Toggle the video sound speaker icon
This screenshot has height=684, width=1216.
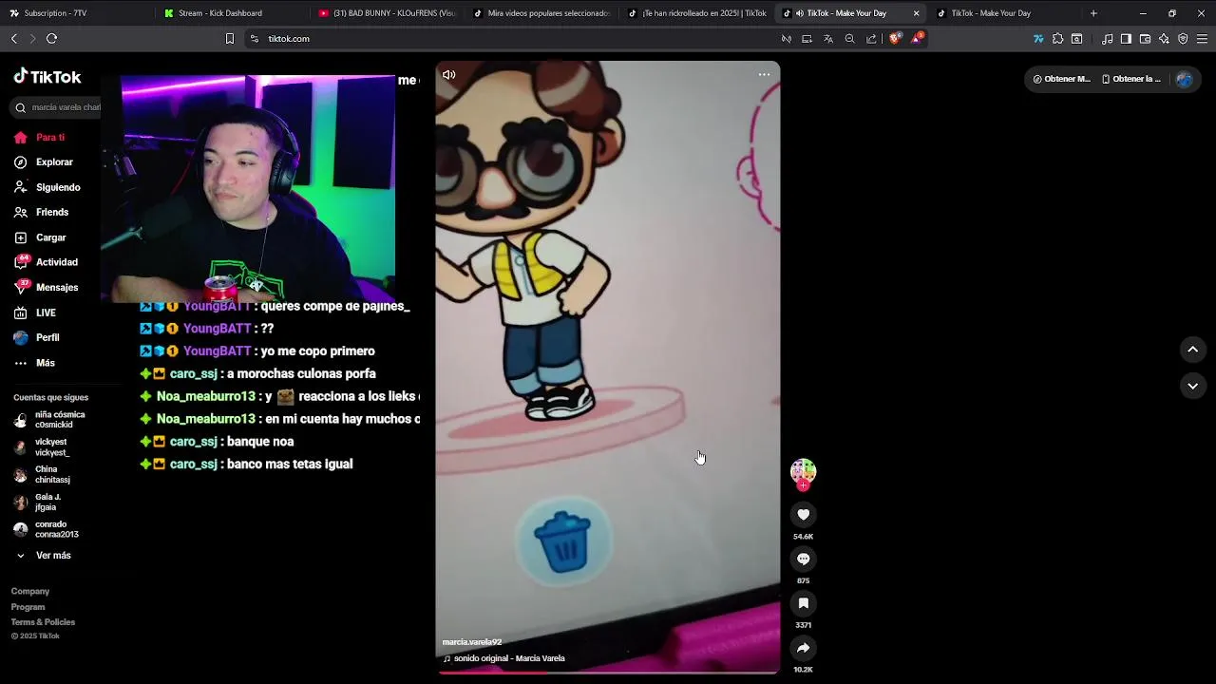(x=449, y=75)
